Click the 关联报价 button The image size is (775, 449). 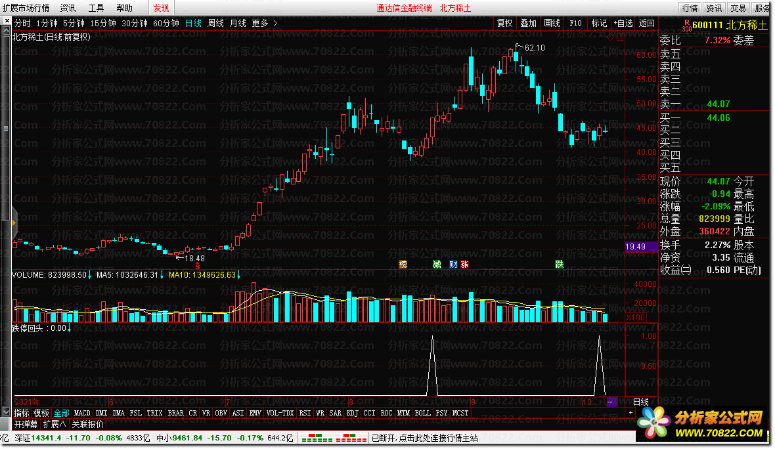(87, 424)
